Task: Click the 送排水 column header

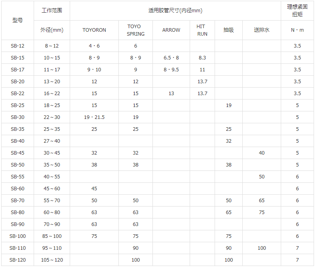Action: (262, 30)
